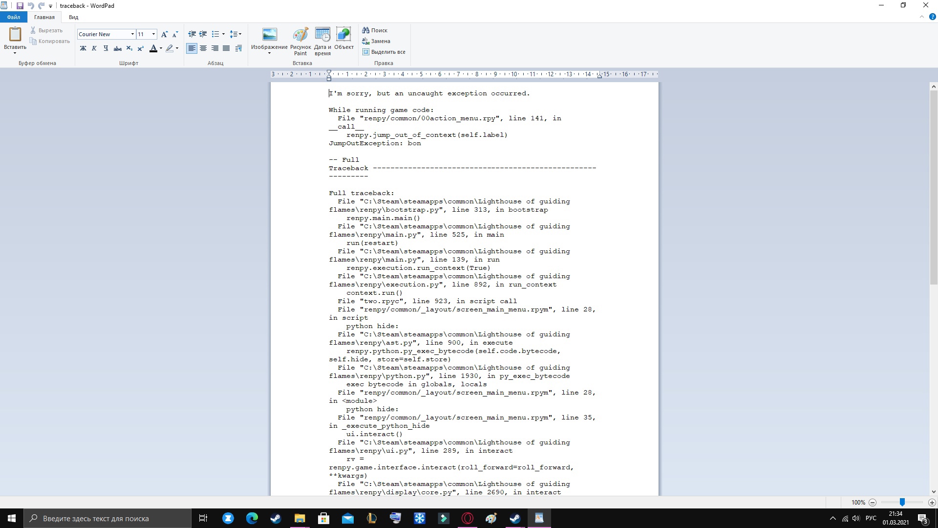Toggle italic К formatting

[94, 48]
